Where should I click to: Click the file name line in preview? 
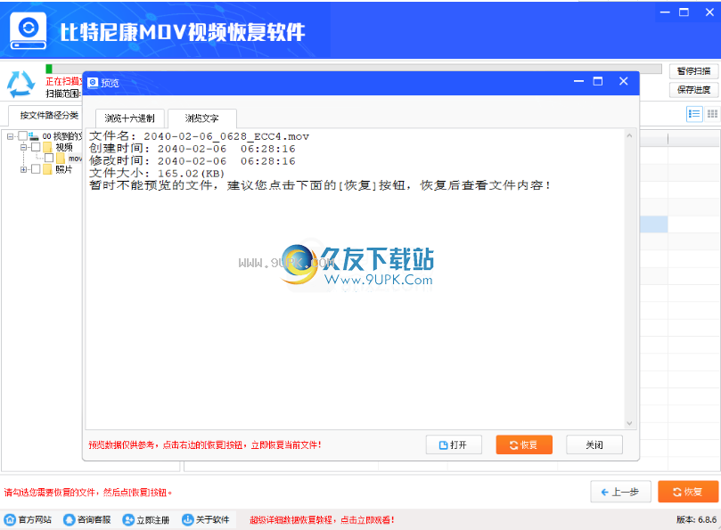coord(199,136)
